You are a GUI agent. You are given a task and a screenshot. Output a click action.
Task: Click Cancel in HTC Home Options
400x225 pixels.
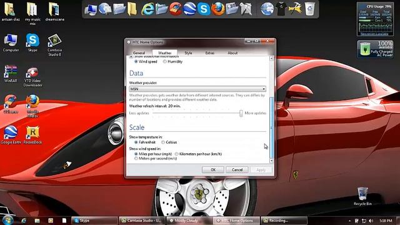pyautogui.click(x=237, y=169)
